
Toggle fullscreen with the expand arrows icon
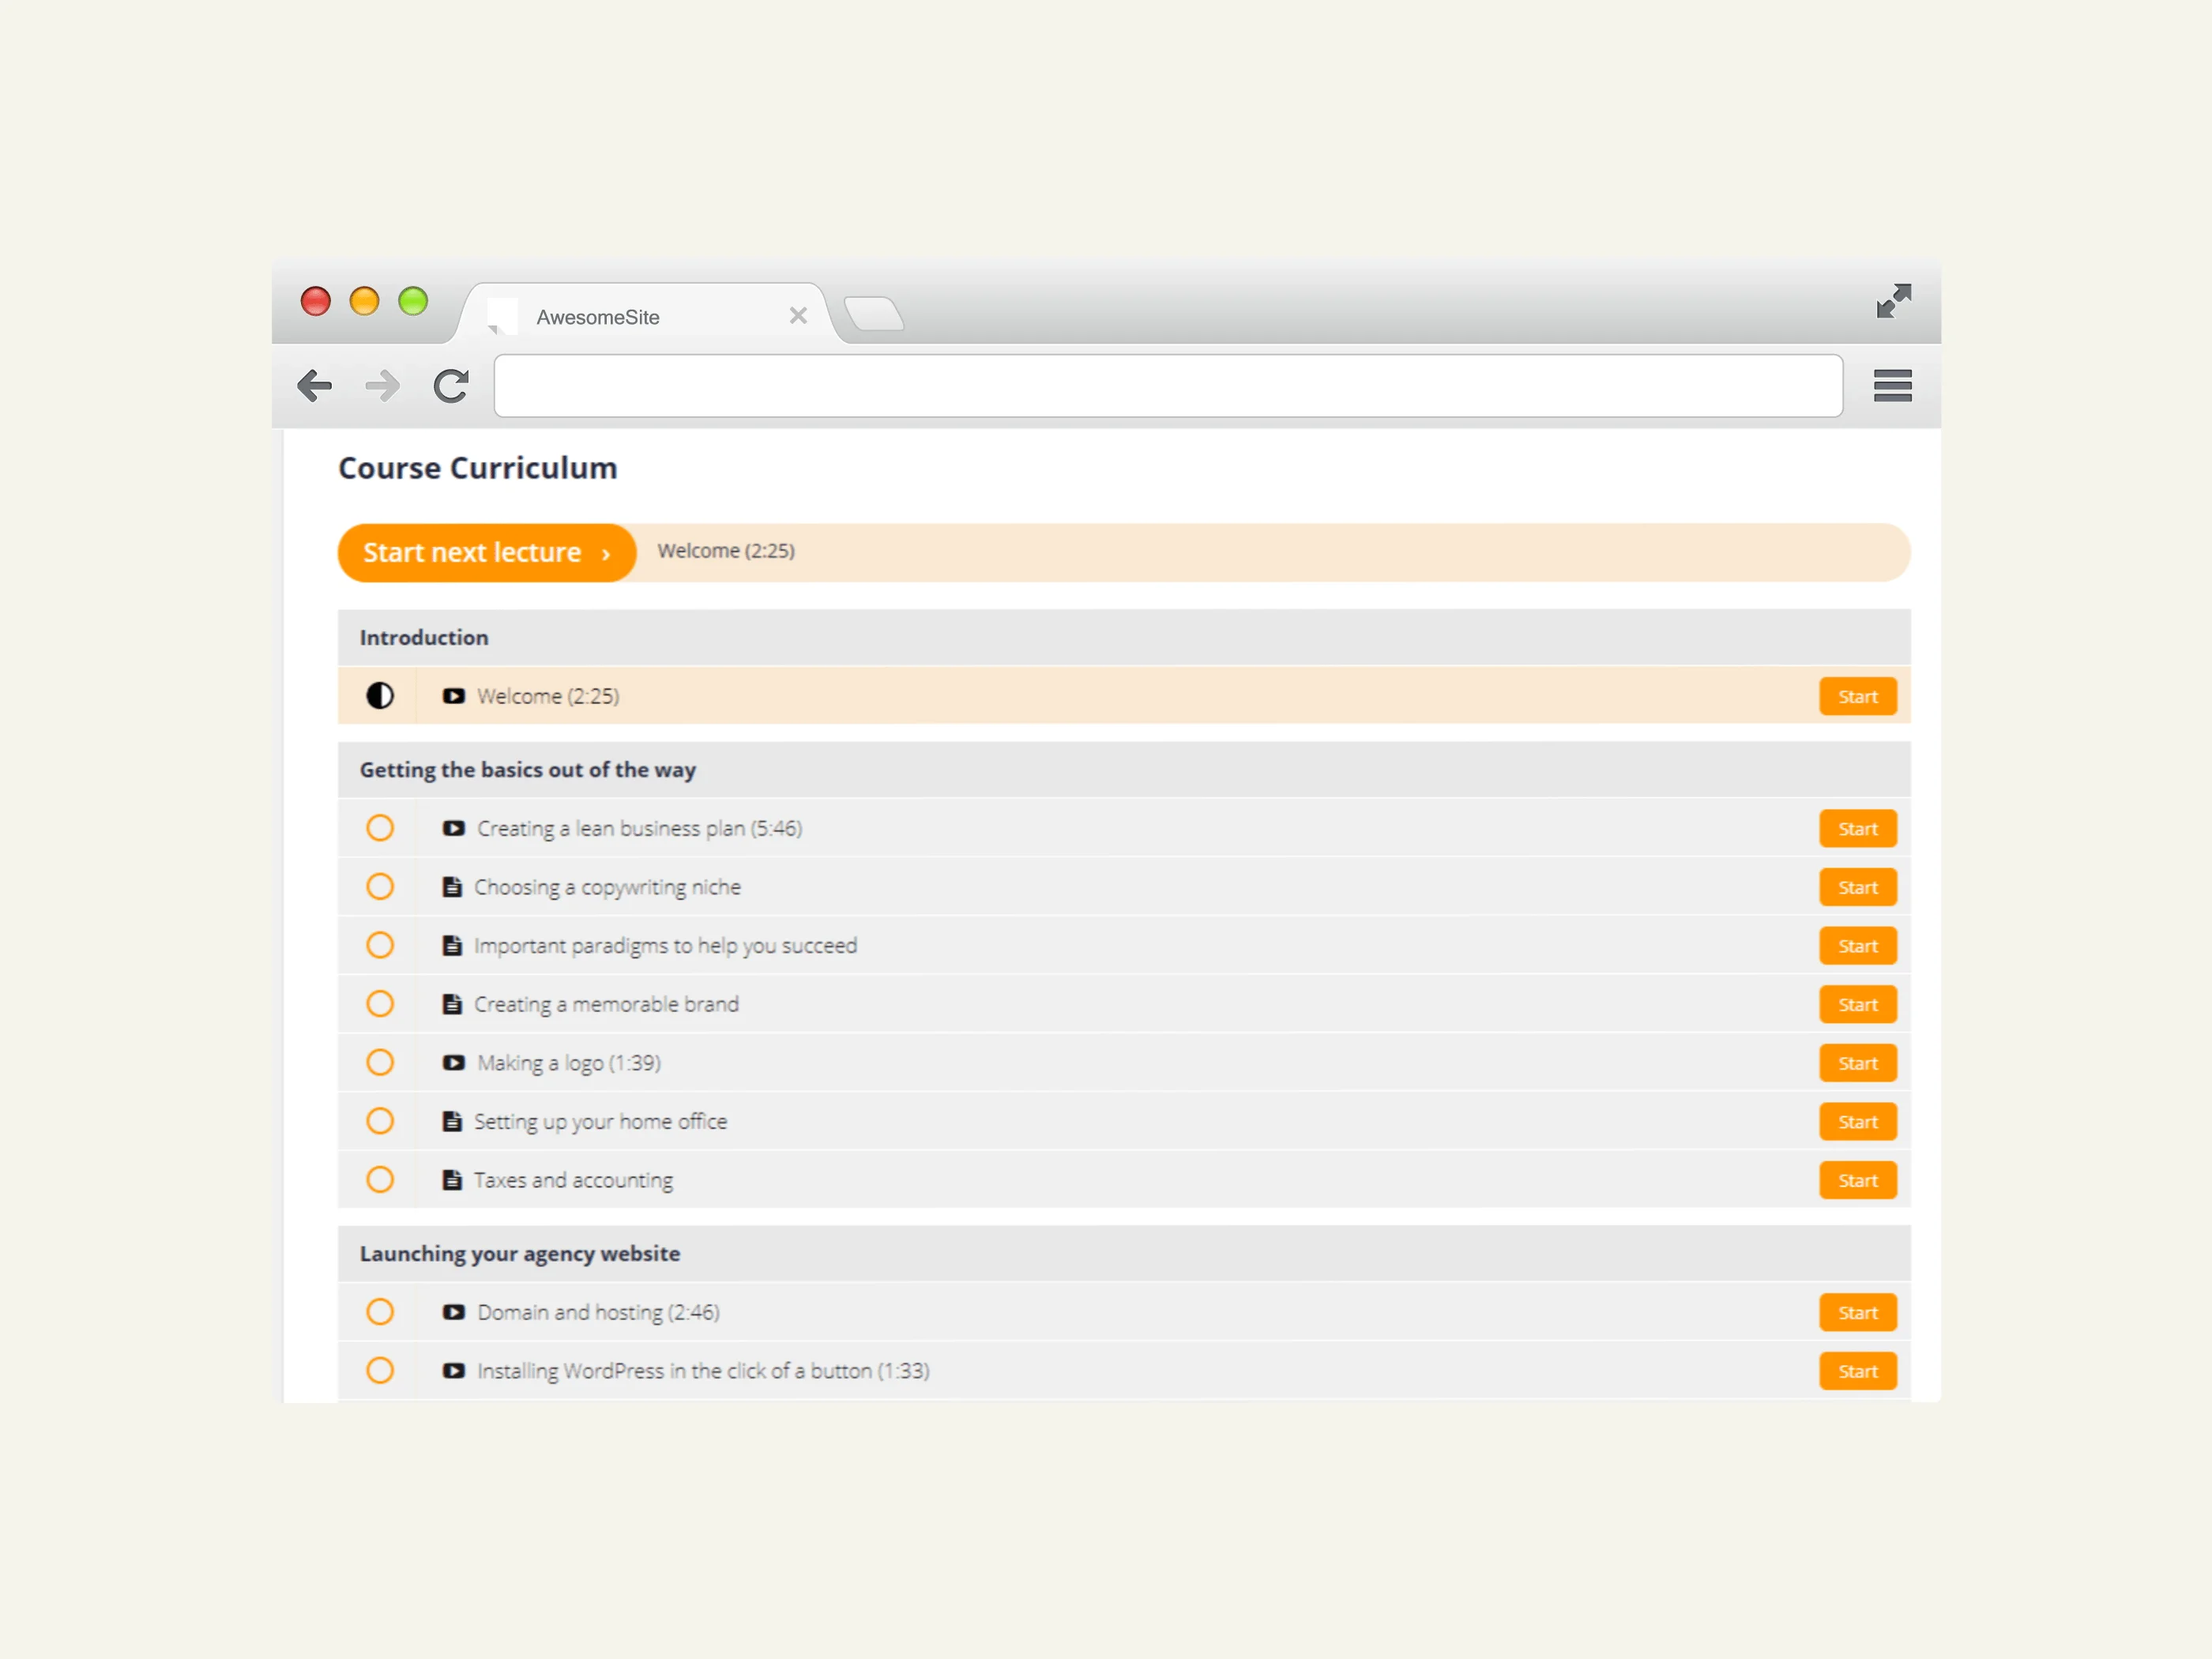point(1893,301)
